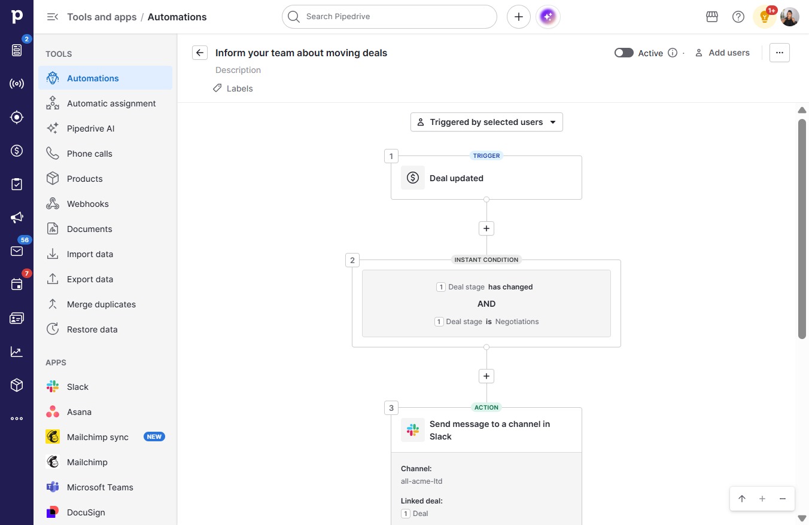The image size is (809, 525).
Task: Open Webhooks
Action: click(105, 204)
